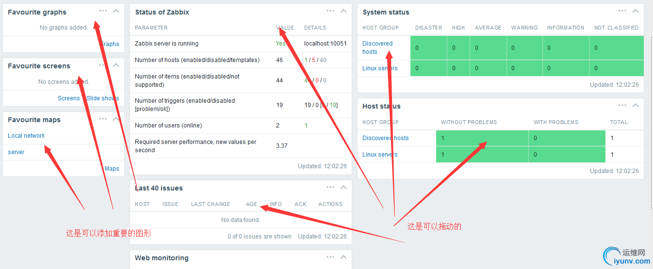The width and height of the screenshot is (653, 269).
Task: Open the Favourite maps widget menu dots
Action: [x=103, y=118]
